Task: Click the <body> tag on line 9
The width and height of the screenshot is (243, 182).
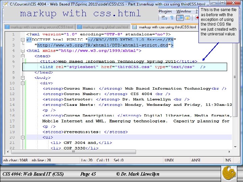Action: click(x=43, y=78)
